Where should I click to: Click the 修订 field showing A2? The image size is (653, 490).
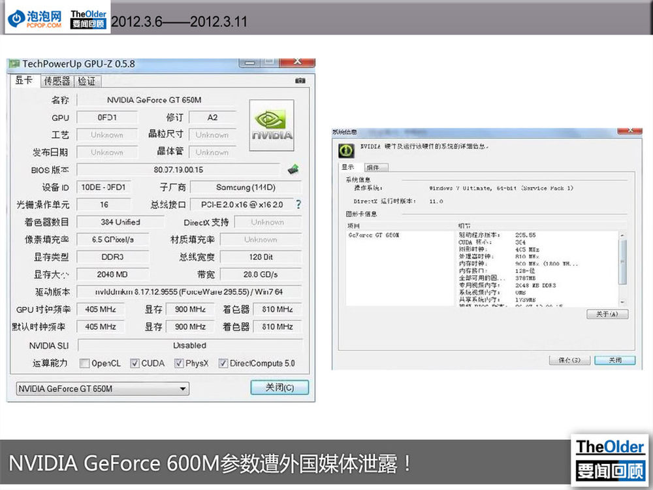[212, 118]
